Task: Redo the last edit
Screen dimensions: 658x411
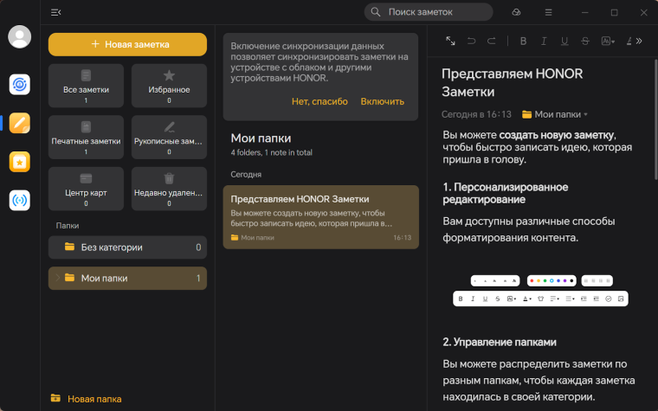Action: pos(492,41)
